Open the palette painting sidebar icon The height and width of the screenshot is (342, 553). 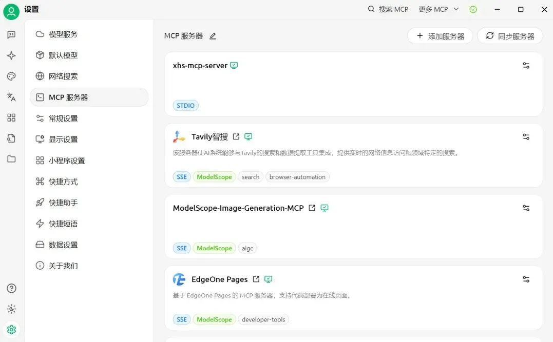(x=11, y=76)
